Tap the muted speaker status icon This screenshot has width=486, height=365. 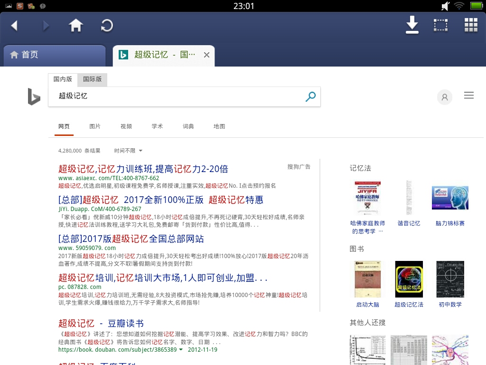click(x=445, y=6)
